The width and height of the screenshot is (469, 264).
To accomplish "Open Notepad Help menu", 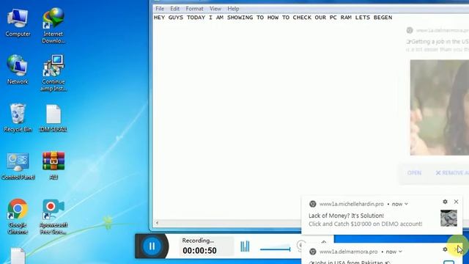I will click(x=233, y=9).
